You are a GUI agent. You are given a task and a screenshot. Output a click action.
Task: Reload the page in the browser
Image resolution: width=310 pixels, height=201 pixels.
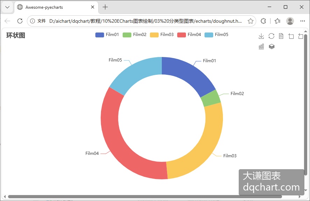pyautogui.click(x=20, y=21)
